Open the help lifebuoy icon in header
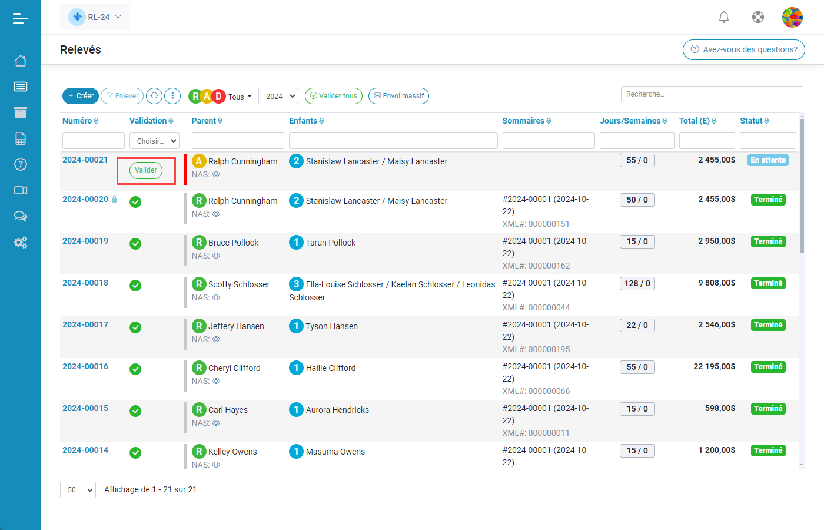Image resolution: width=824 pixels, height=530 pixels. point(758,17)
